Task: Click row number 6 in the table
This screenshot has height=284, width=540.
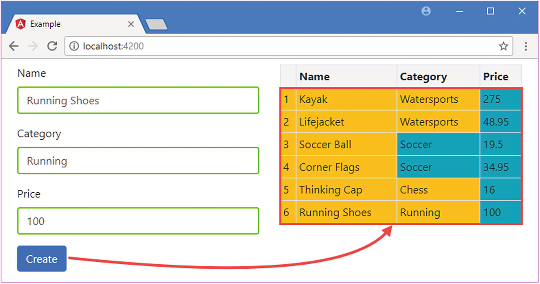Action: point(288,212)
